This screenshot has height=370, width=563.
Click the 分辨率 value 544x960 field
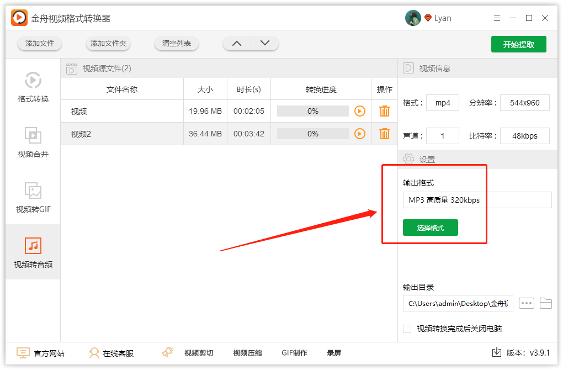point(524,103)
